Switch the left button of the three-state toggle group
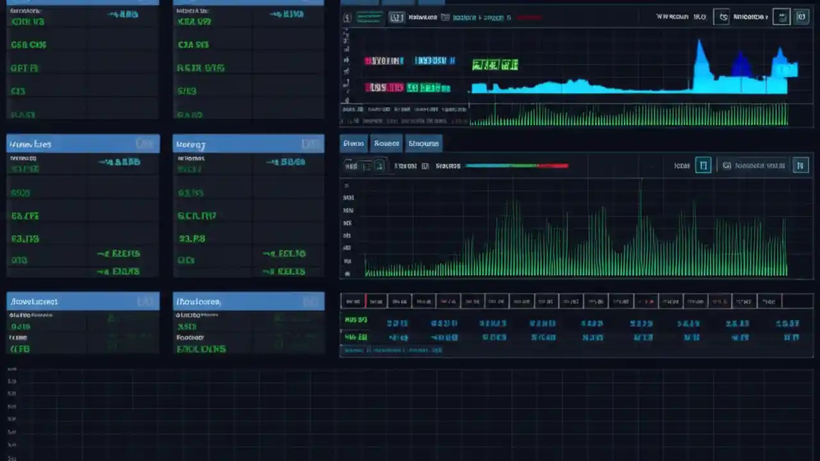820x461 pixels. pyautogui.click(x=352, y=165)
